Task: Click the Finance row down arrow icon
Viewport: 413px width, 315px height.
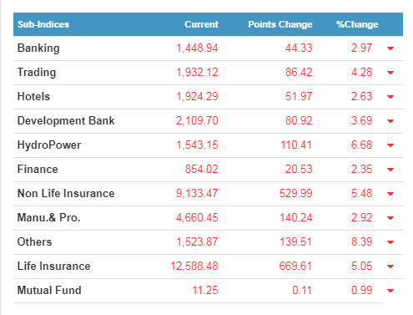Action: point(390,170)
